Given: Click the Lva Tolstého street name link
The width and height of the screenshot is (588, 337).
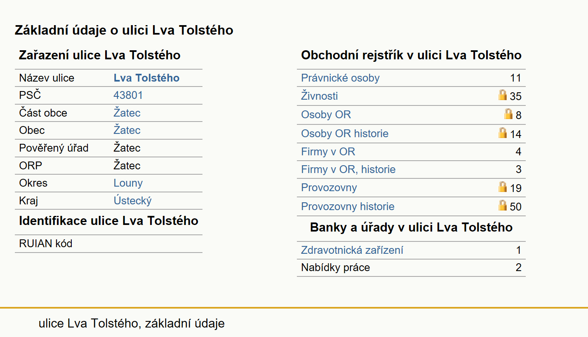Looking at the screenshot, I should coord(146,78).
